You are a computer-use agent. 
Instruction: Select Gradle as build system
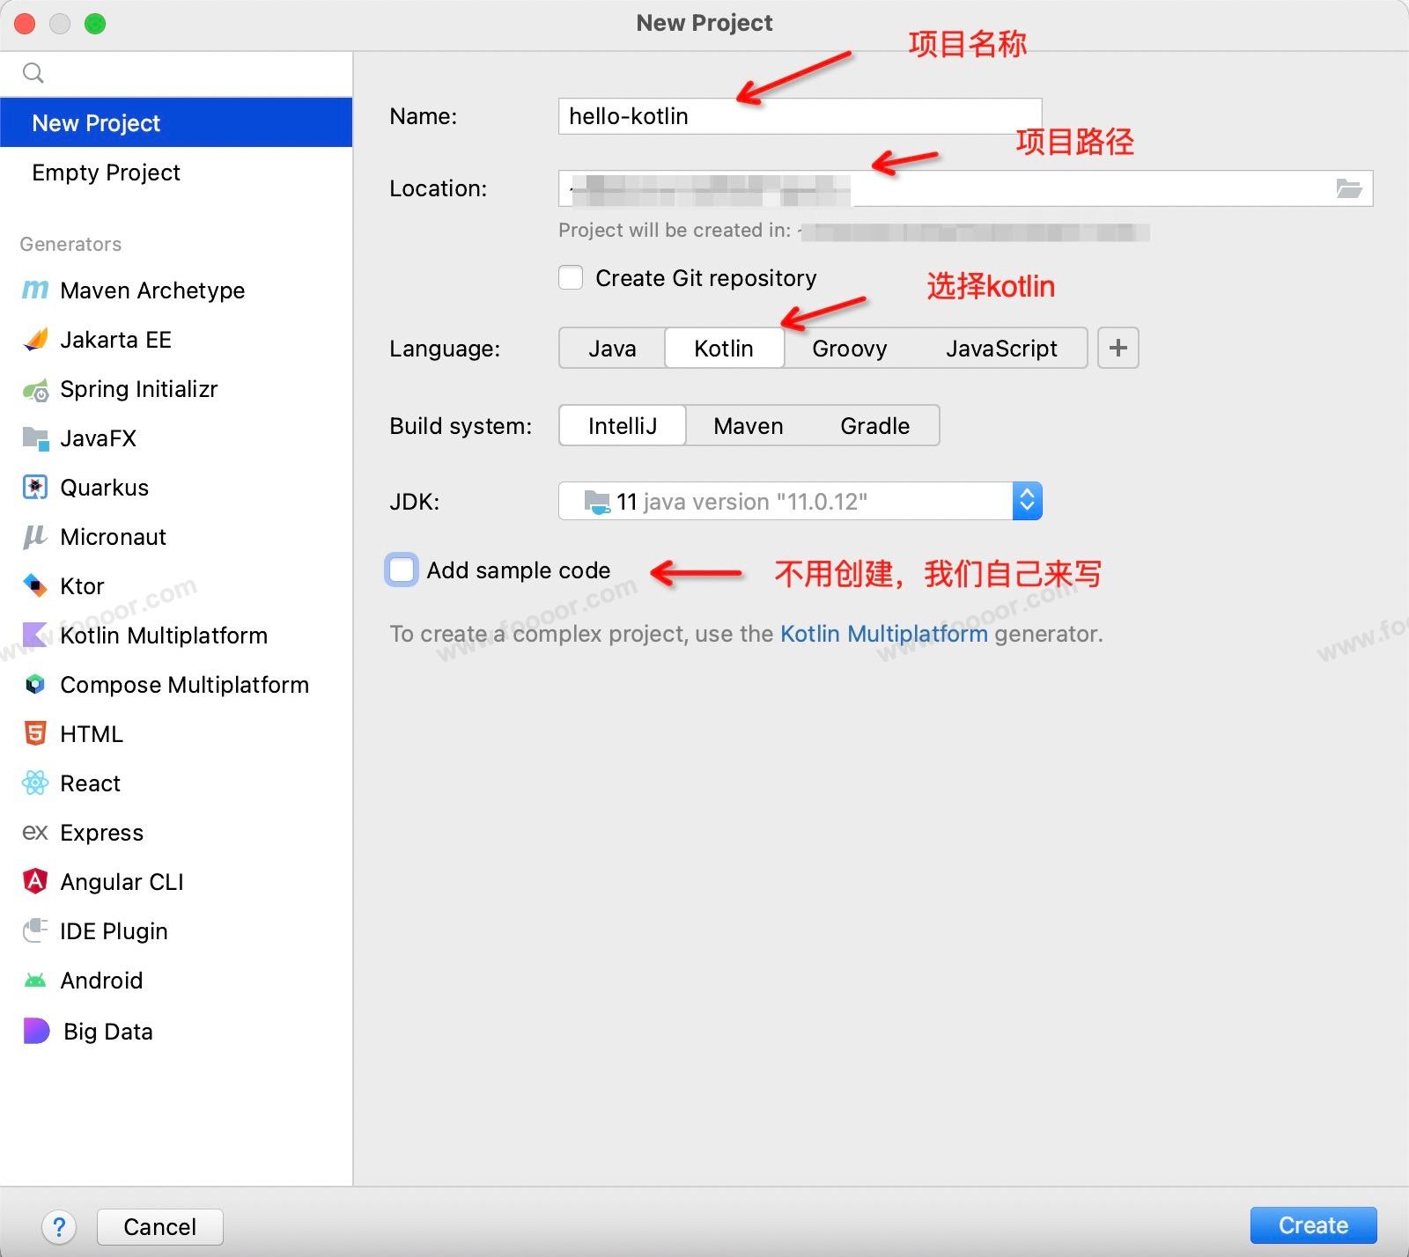point(874,426)
